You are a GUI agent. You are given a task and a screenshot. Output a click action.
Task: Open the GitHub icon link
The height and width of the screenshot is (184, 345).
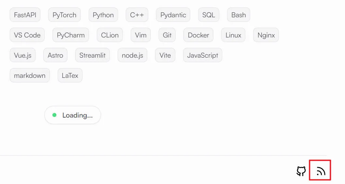301,171
